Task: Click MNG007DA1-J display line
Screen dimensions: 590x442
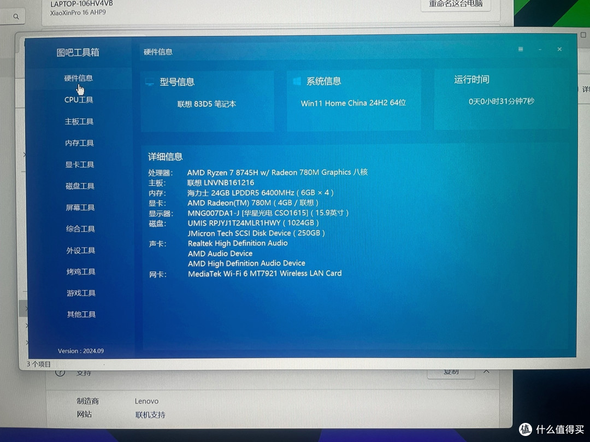Action: [x=268, y=213]
